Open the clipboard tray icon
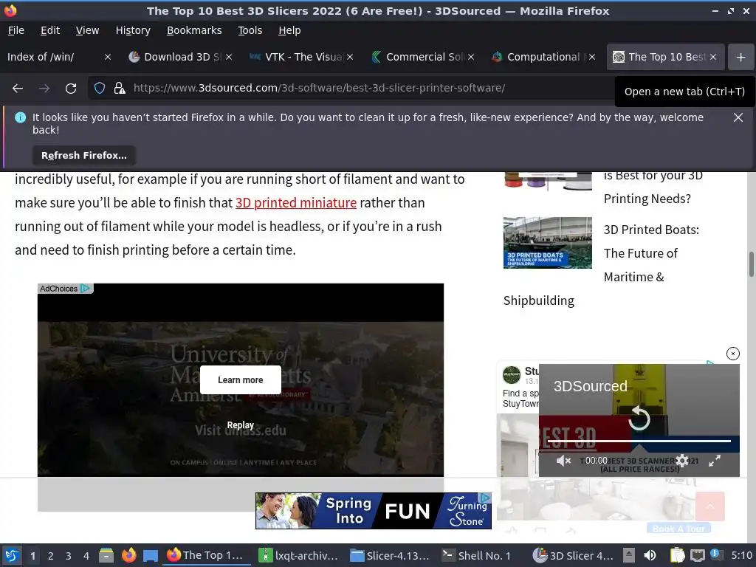Screen dimensions: 756x567 (678, 555)
